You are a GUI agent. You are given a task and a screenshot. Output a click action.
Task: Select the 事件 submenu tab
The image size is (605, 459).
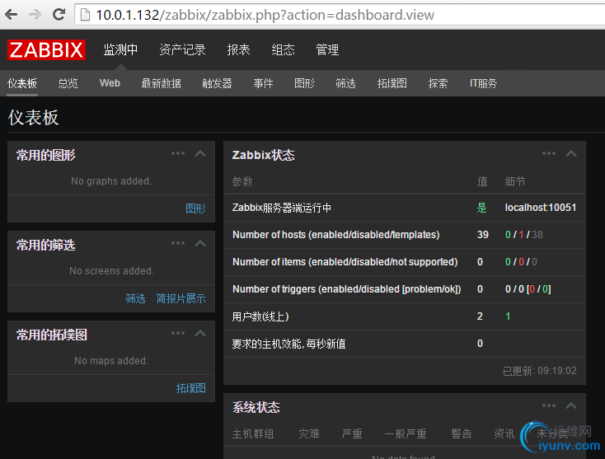[263, 83]
